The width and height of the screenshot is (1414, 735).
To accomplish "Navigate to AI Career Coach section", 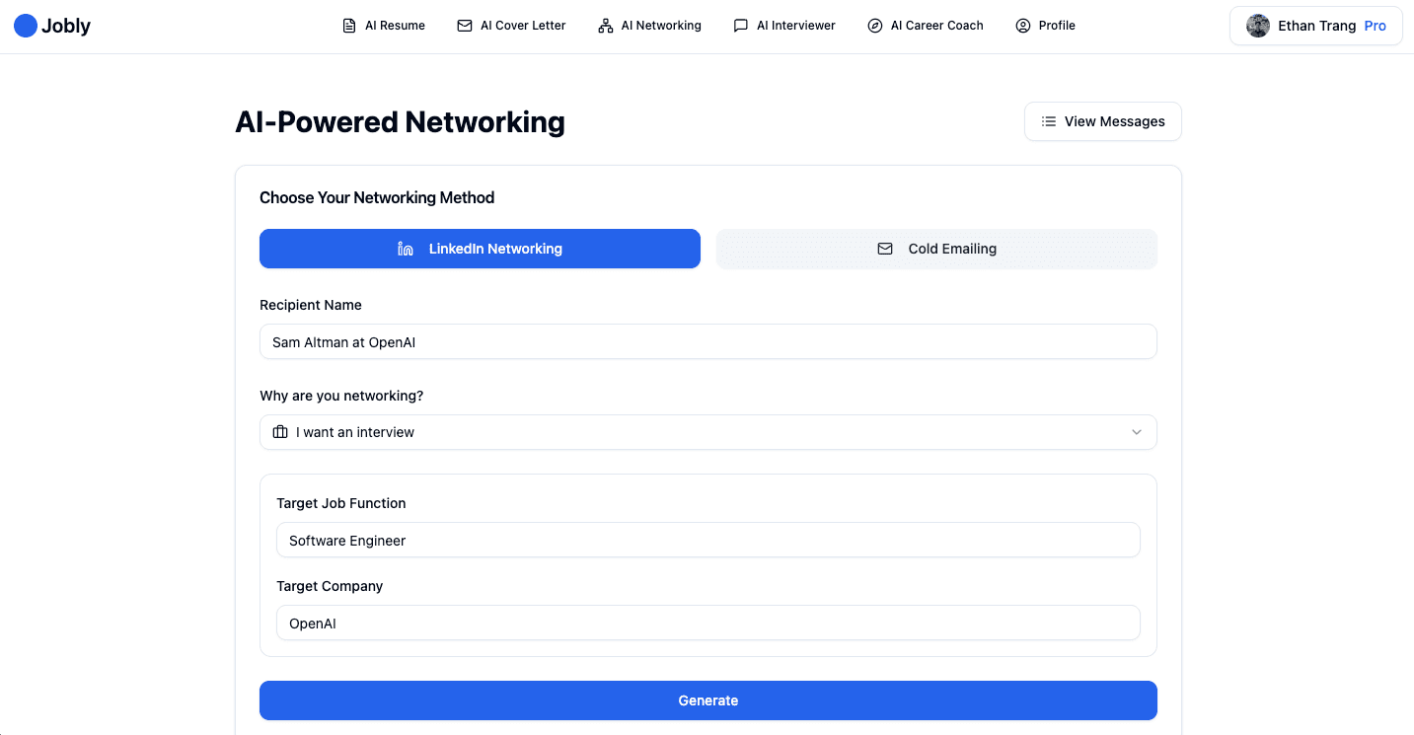I will pos(926,25).
